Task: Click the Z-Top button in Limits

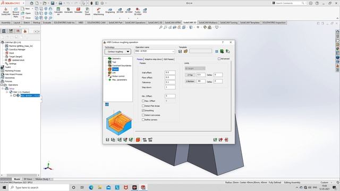Action: [190, 75]
